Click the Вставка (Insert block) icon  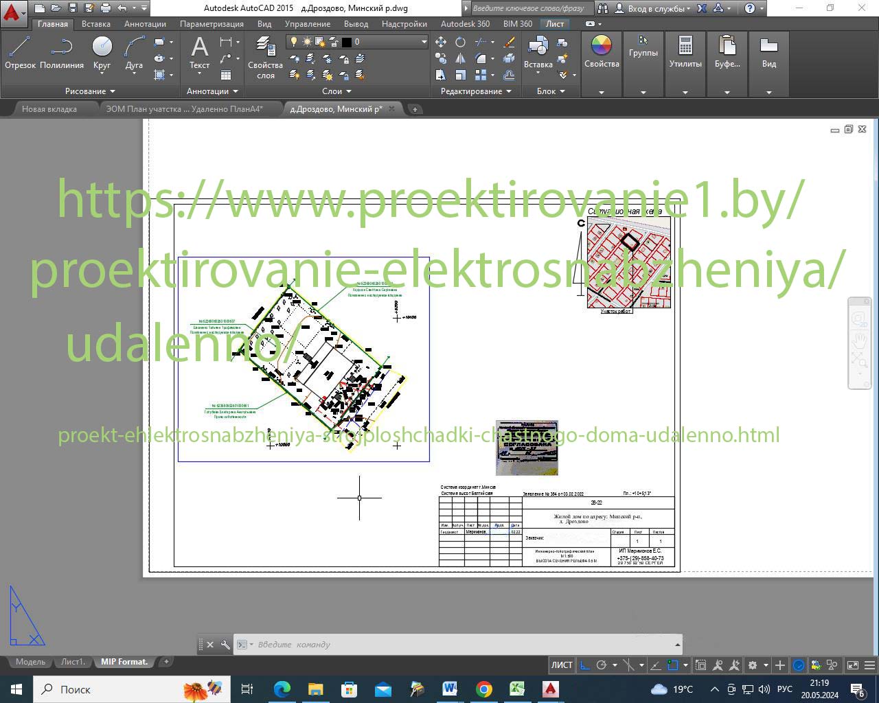[x=538, y=52]
